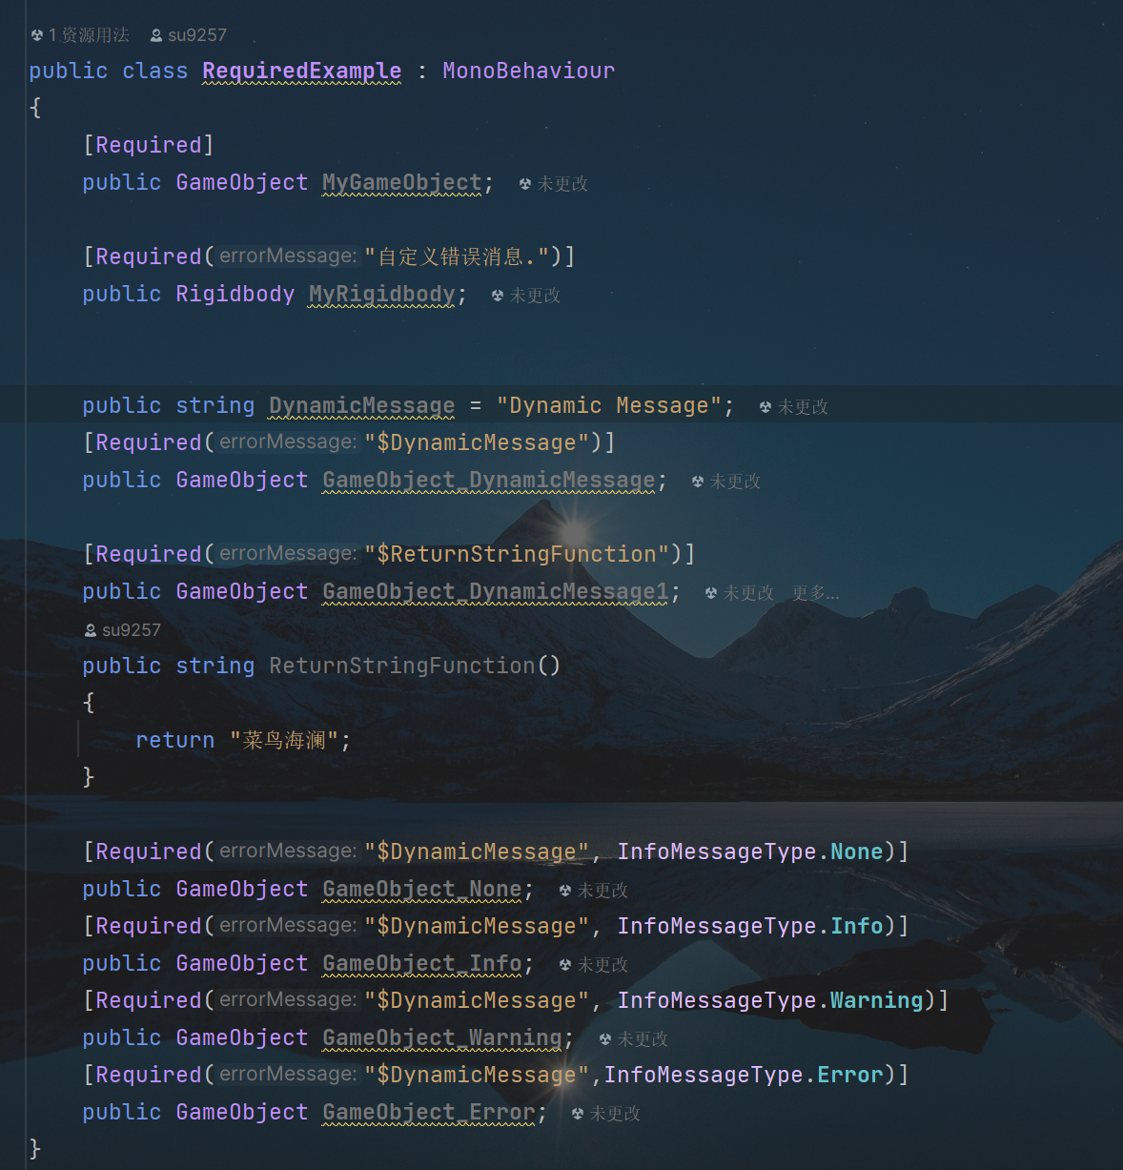Click the DynamicMessage string field name
The image size is (1123, 1170).
coord(362,405)
